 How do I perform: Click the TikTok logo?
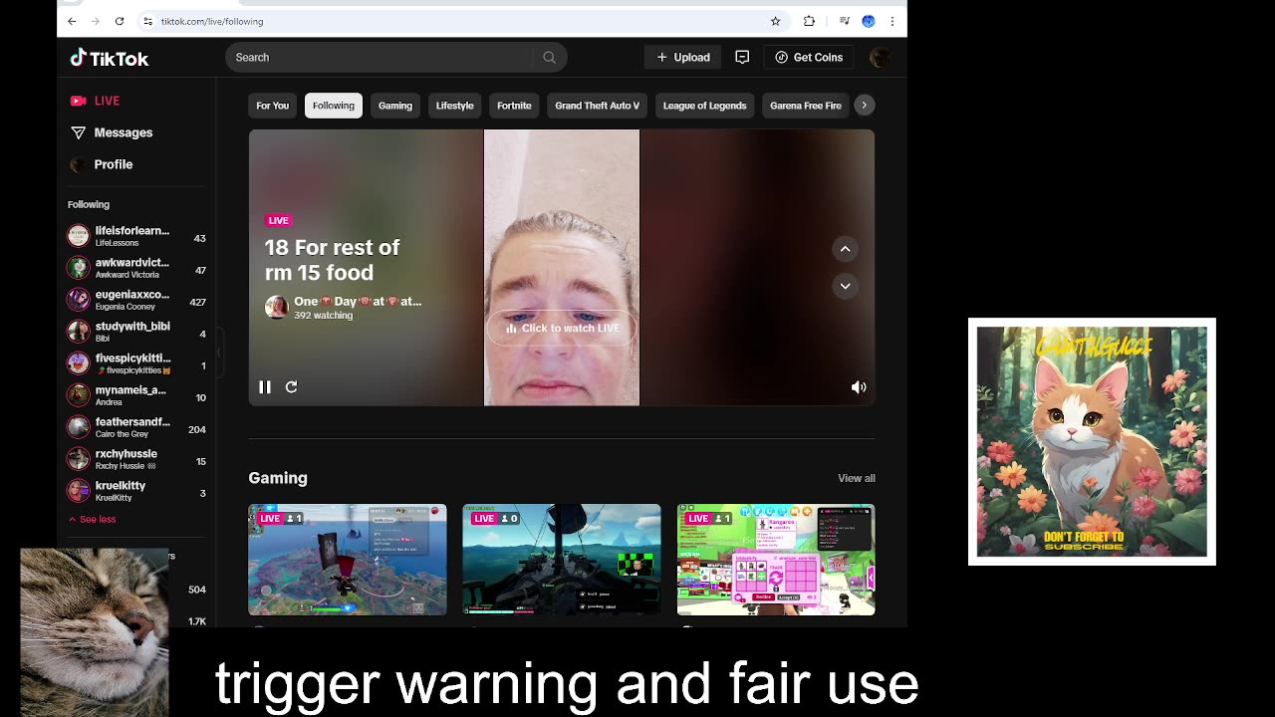point(109,58)
